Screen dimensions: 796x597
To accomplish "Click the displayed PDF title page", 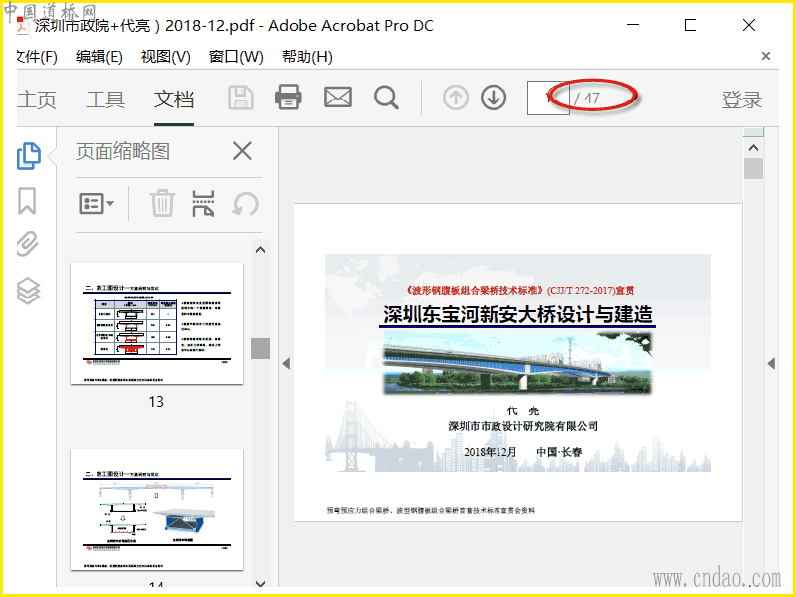I will click(x=517, y=362).
